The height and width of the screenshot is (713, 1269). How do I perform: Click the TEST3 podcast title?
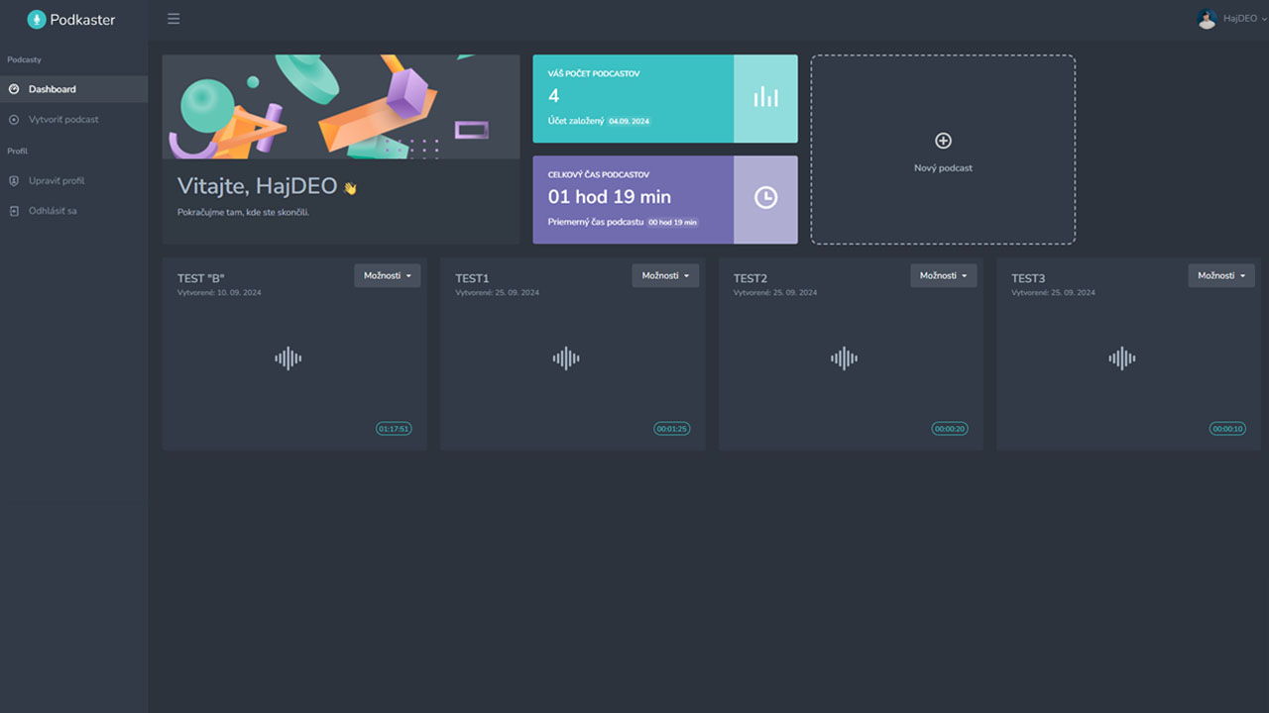tap(1028, 278)
